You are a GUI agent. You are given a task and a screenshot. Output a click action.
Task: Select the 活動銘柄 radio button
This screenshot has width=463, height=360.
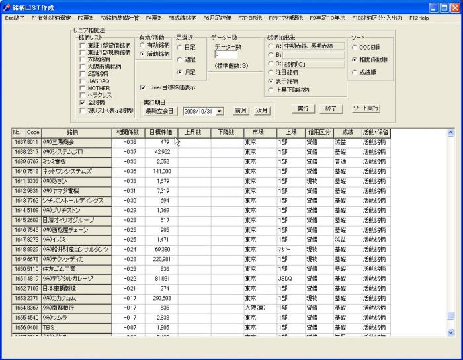pyautogui.click(x=142, y=54)
